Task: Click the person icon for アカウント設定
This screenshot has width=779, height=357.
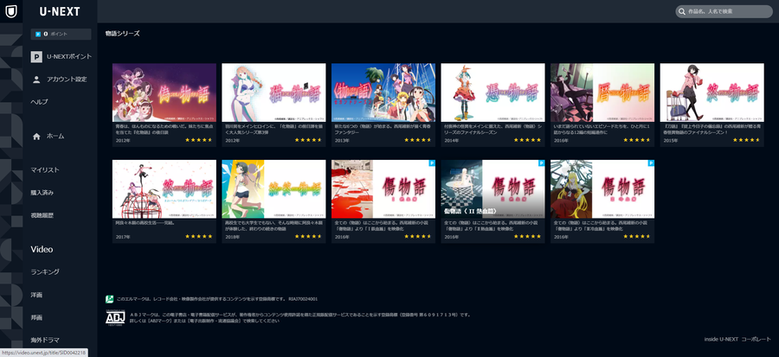Action: [36, 80]
